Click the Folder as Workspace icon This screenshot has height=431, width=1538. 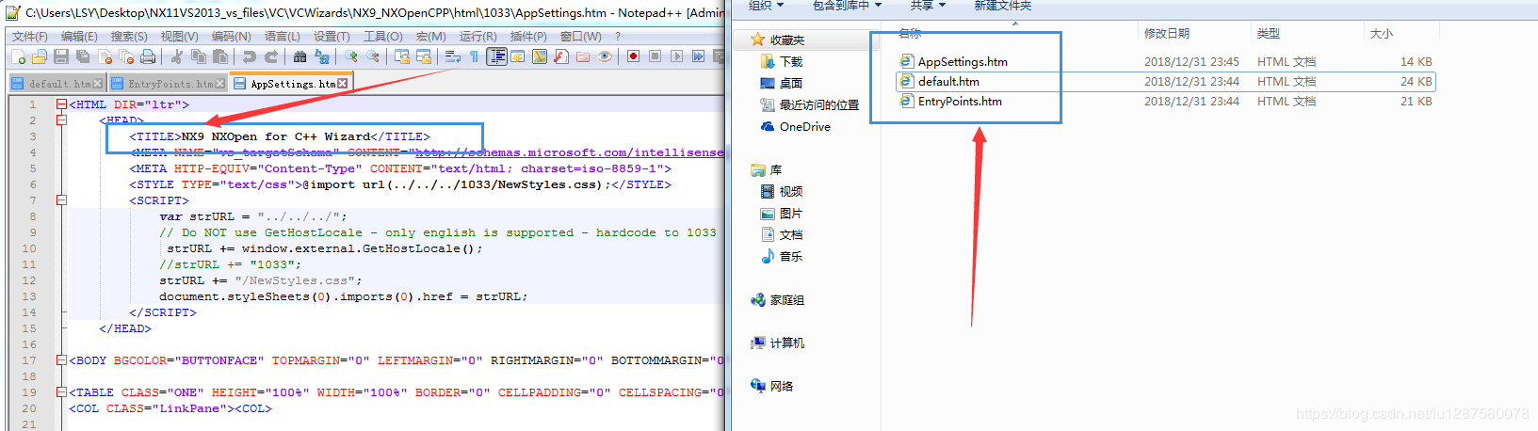[x=583, y=56]
